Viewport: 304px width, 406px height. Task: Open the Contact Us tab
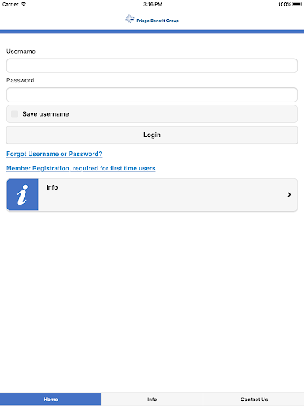tap(253, 399)
